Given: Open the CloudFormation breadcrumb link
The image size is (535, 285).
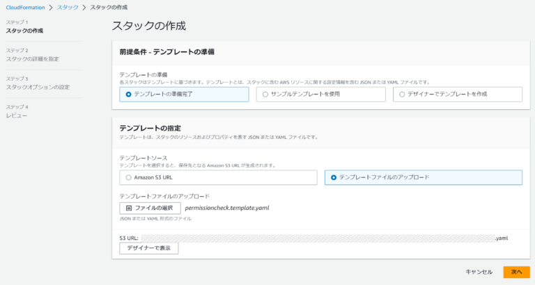Looking at the screenshot, I should pyautogui.click(x=25, y=8).
